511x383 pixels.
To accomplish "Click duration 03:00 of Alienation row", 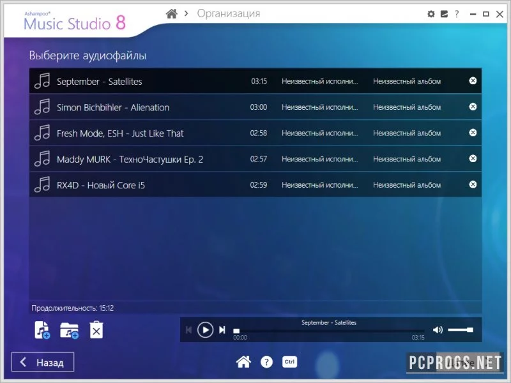I will coord(259,107).
